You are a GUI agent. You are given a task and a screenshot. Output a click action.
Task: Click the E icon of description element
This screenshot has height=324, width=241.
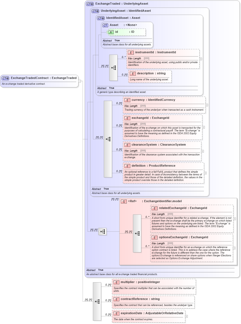coord(132,73)
